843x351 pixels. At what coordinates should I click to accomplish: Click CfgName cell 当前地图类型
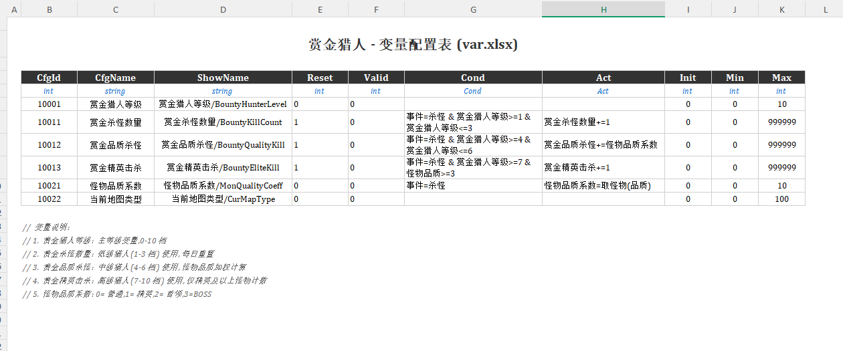116,199
